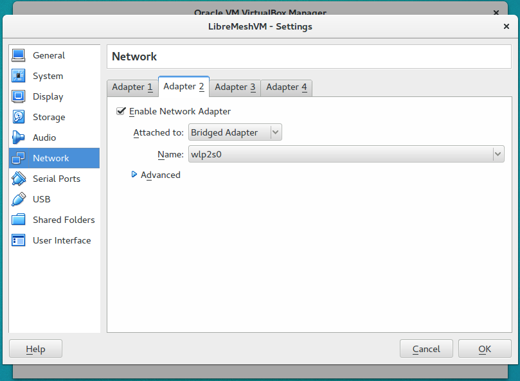This screenshot has height=381, width=520.
Task: Open Display settings category
Action: pyautogui.click(x=55, y=96)
